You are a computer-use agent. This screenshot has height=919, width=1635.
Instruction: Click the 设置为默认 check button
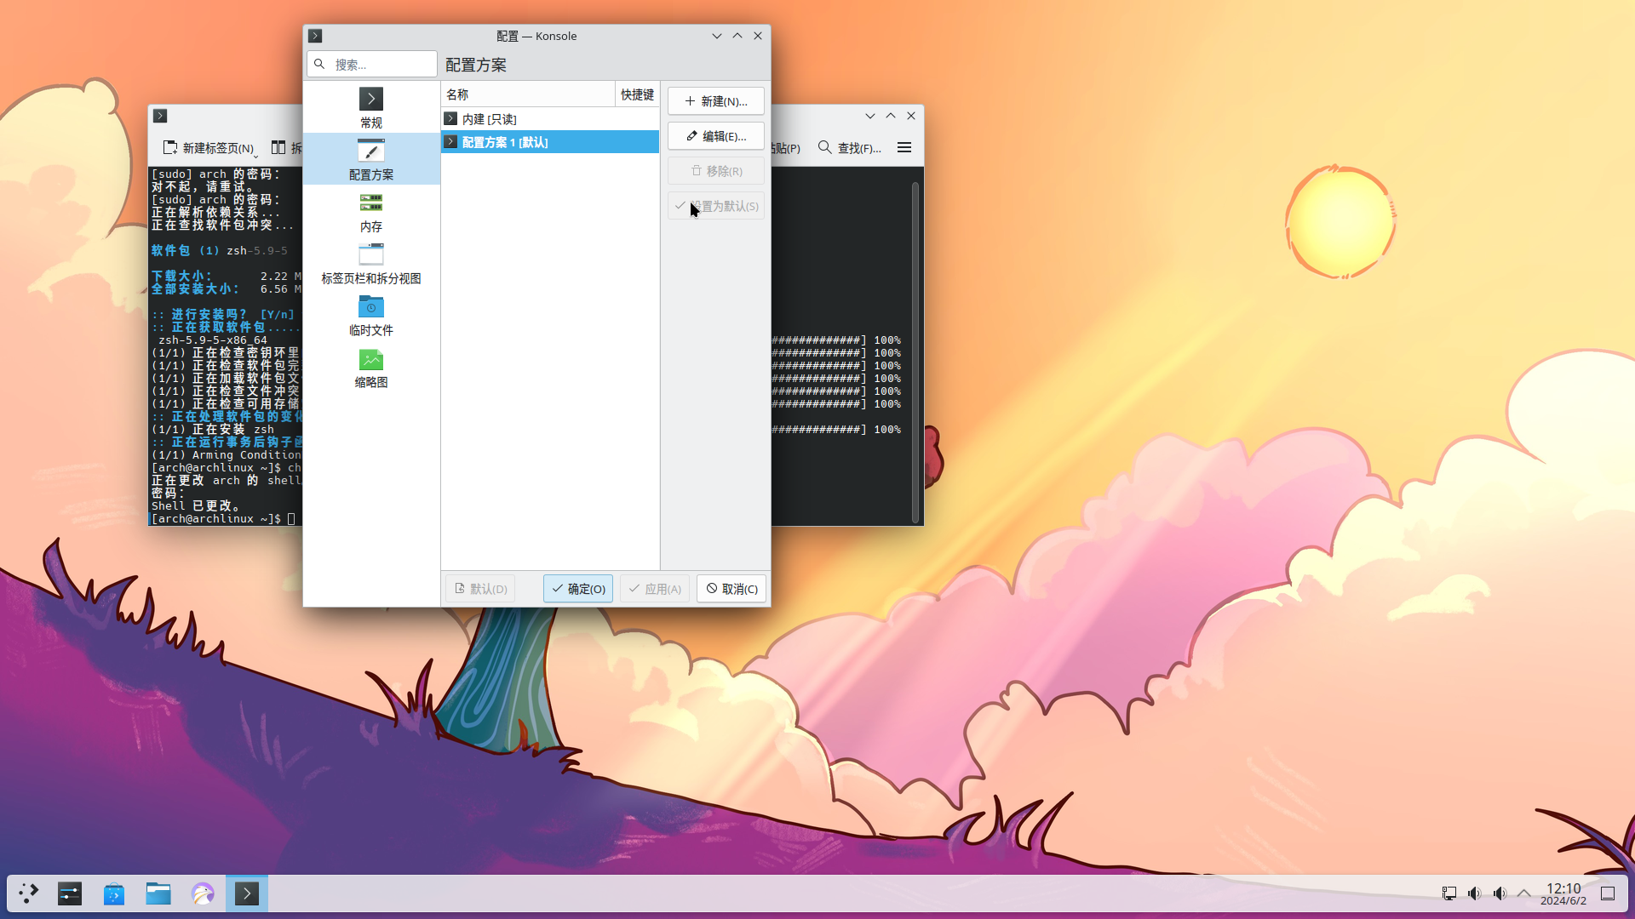pos(715,206)
